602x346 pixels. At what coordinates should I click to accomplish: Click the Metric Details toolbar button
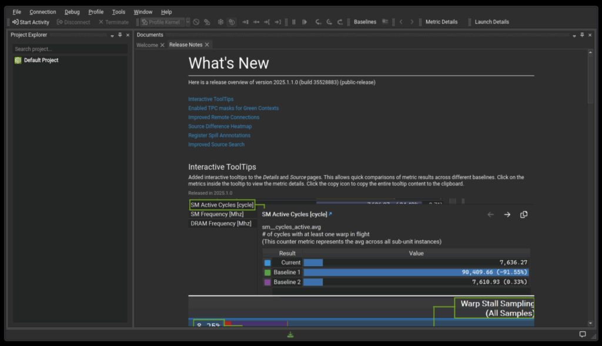441,22
